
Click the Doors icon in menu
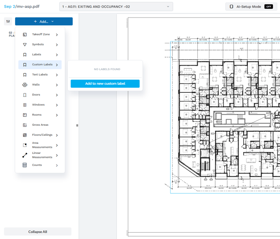[25, 95]
